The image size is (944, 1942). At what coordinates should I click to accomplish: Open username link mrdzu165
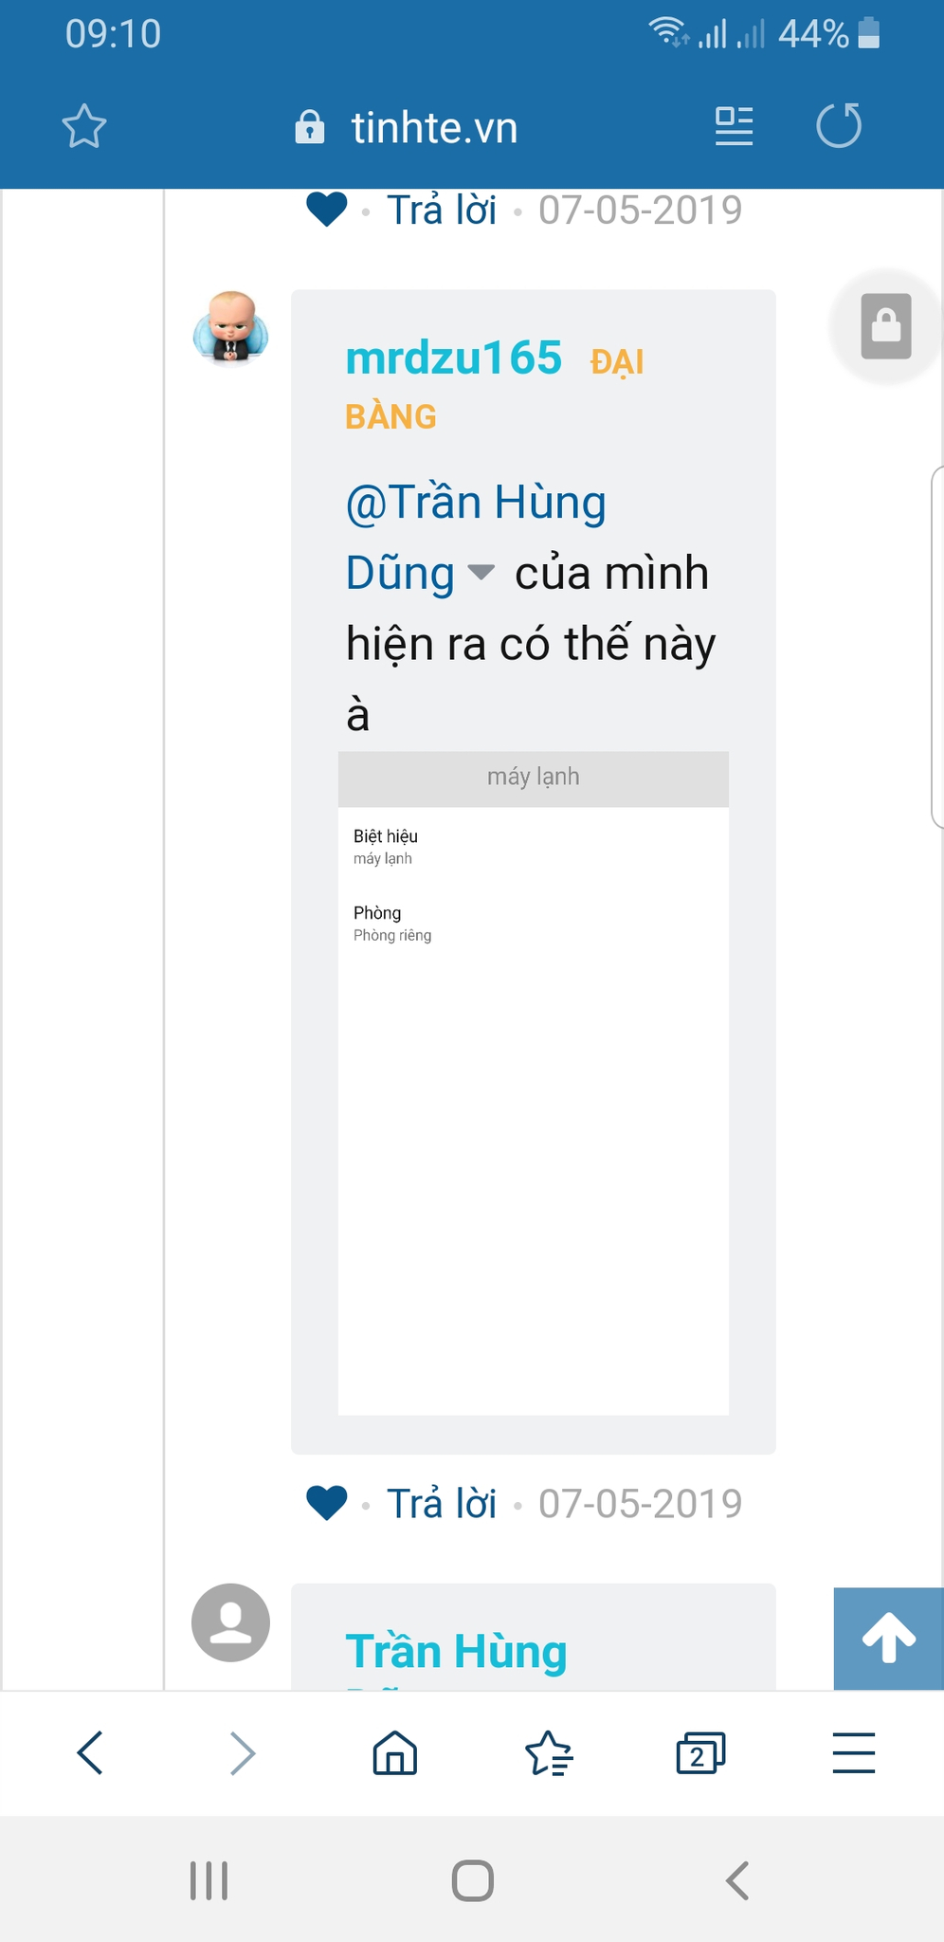pos(454,358)
